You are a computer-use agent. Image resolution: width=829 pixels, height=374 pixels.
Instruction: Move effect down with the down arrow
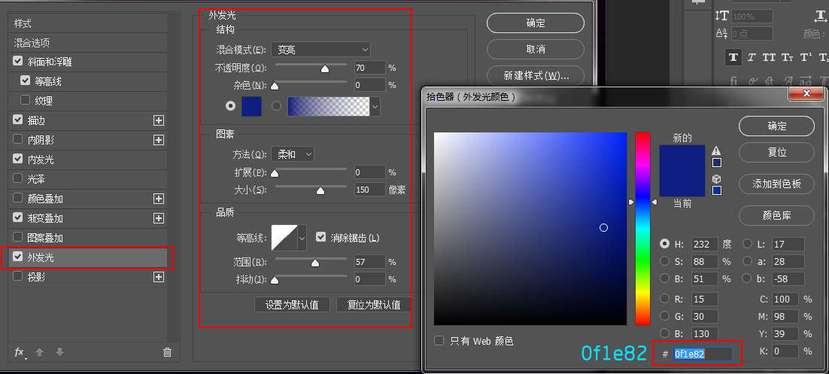[59, 352]
